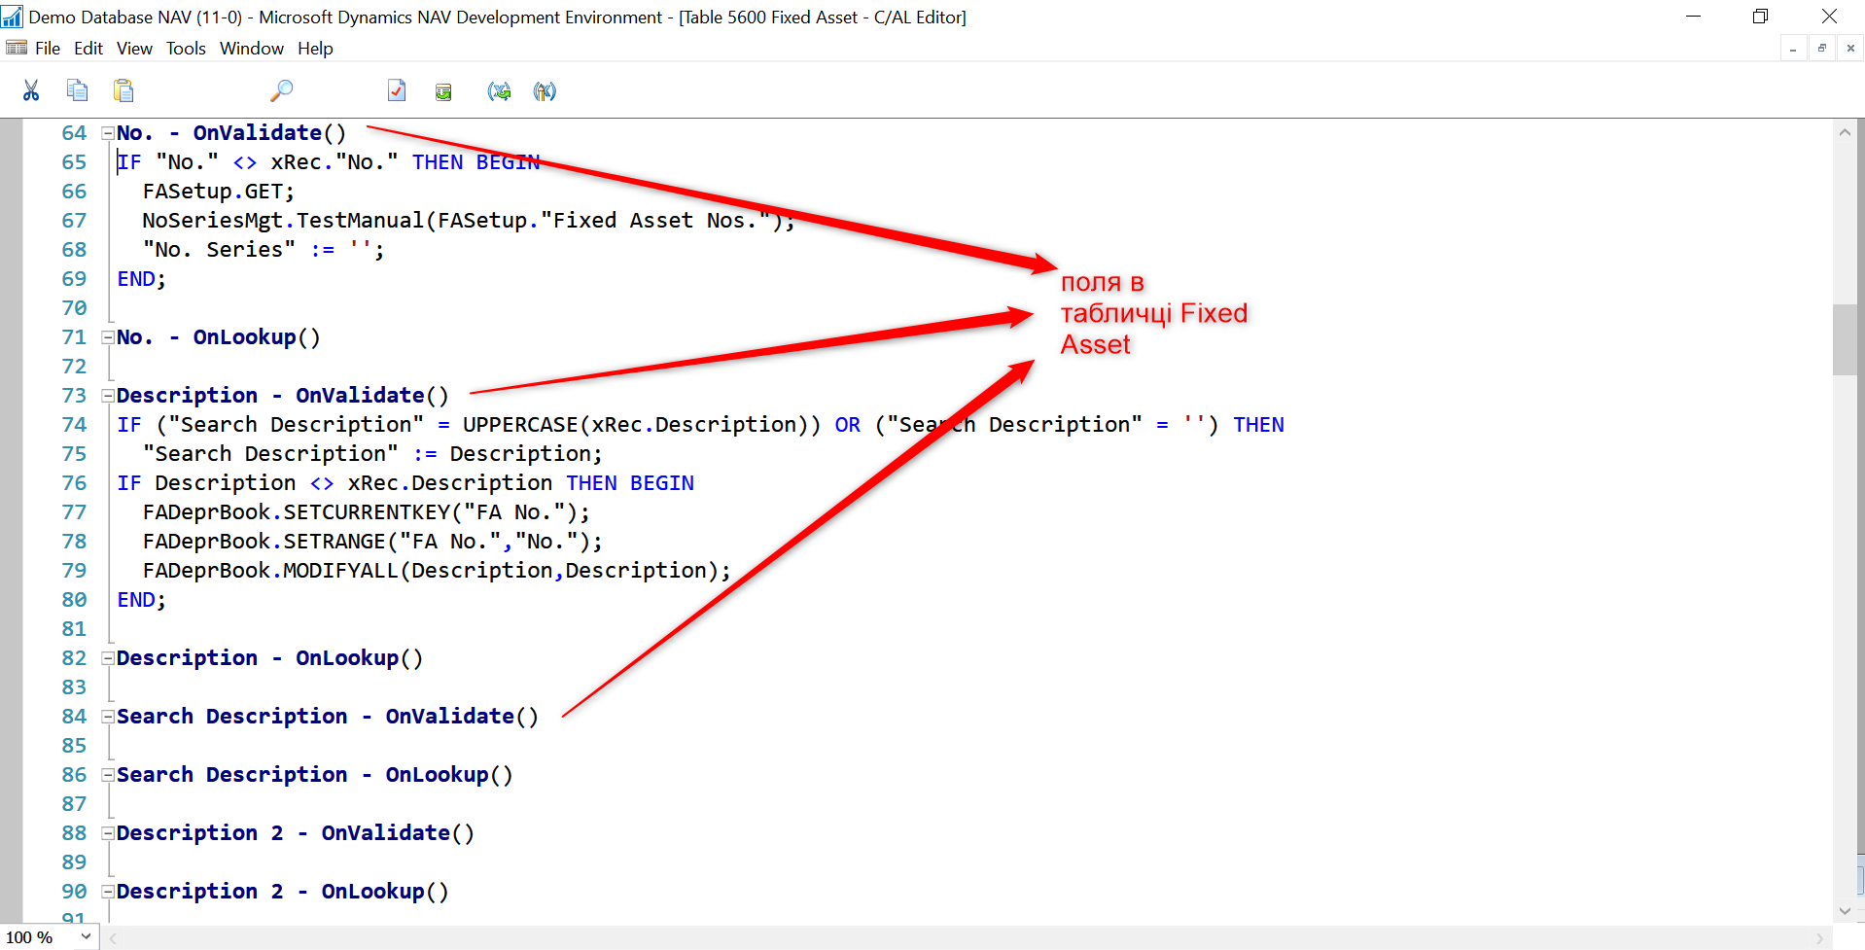
Task: Open C/AL Locals with the pencil icon
Action: click(545, 91)
